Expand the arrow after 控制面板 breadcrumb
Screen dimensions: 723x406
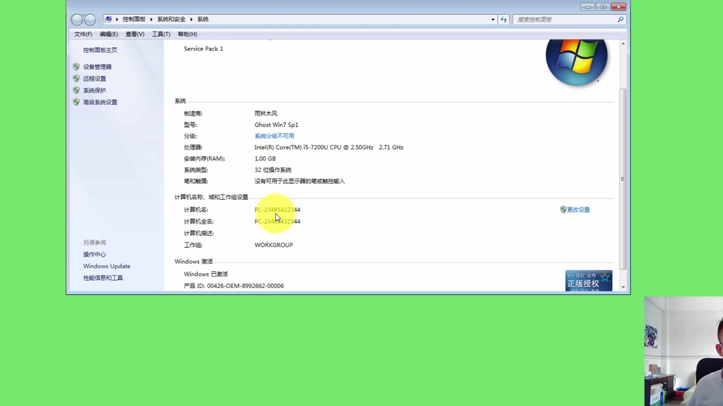[x=151, y=19]
